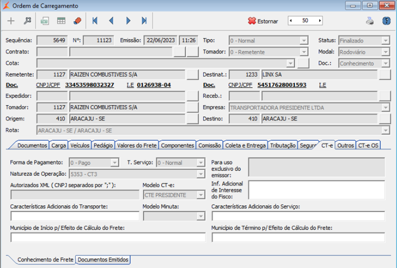Click the Expedidor lookup button

point(192,96)
